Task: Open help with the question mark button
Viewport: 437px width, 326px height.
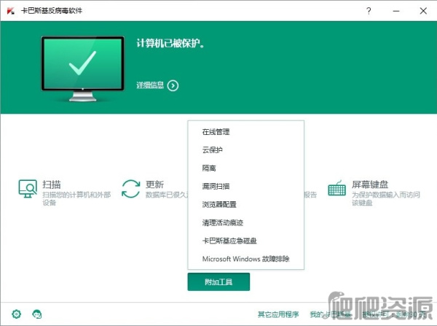Action: (369, 11)
